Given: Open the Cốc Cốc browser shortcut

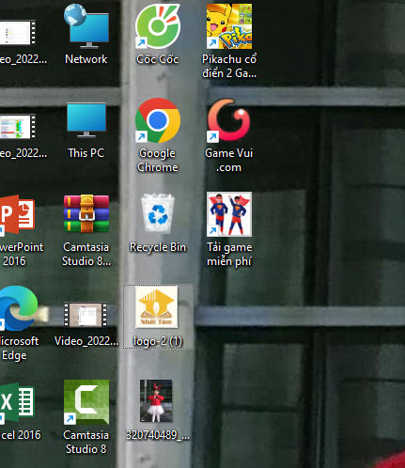Looking at the screenshot, I should (158, 26).
